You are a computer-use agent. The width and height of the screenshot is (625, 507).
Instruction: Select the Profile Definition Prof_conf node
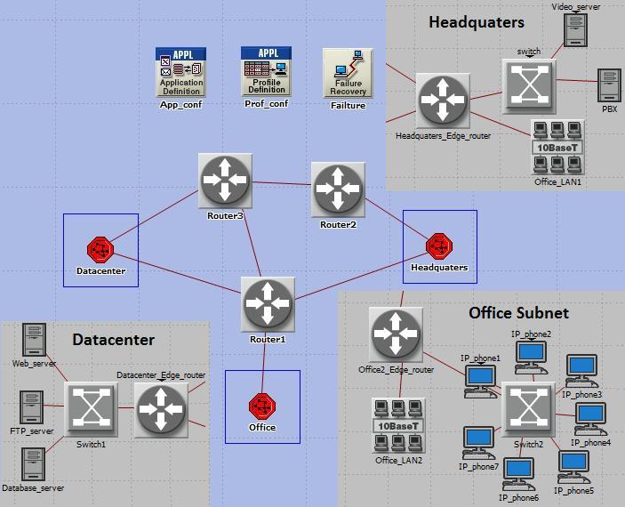point(266,71)
